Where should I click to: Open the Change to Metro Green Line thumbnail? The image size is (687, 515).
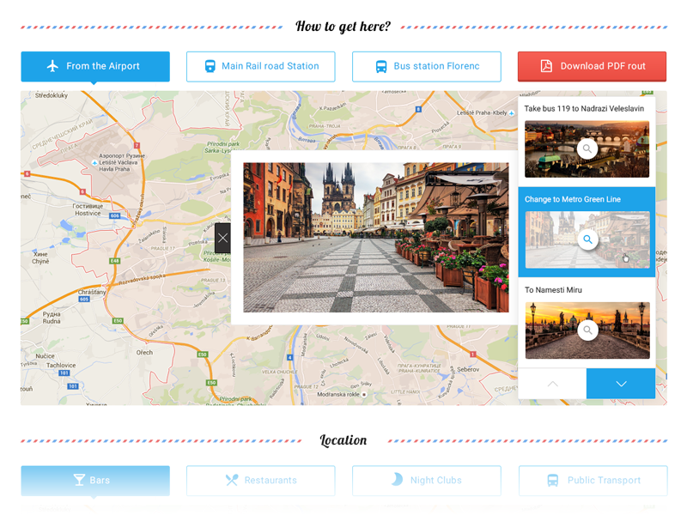click(x=587, y=240)
